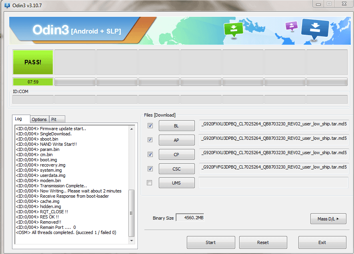Open the CP file browser button
Screen dimensions: 354x254
pos(176,155)
